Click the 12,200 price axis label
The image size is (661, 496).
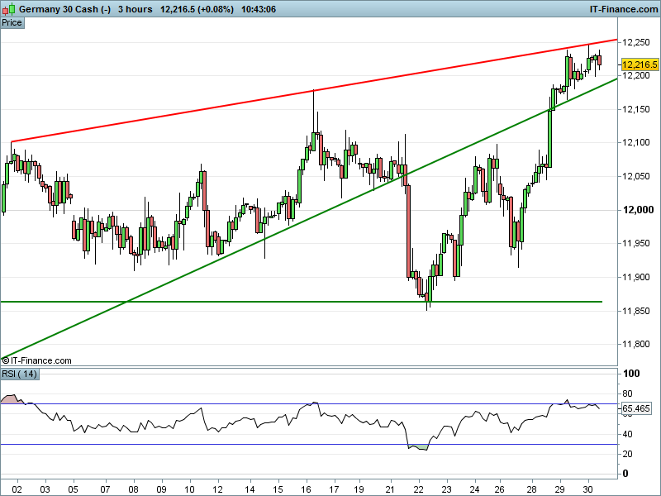pyautogui.click(x=636, y=75)
